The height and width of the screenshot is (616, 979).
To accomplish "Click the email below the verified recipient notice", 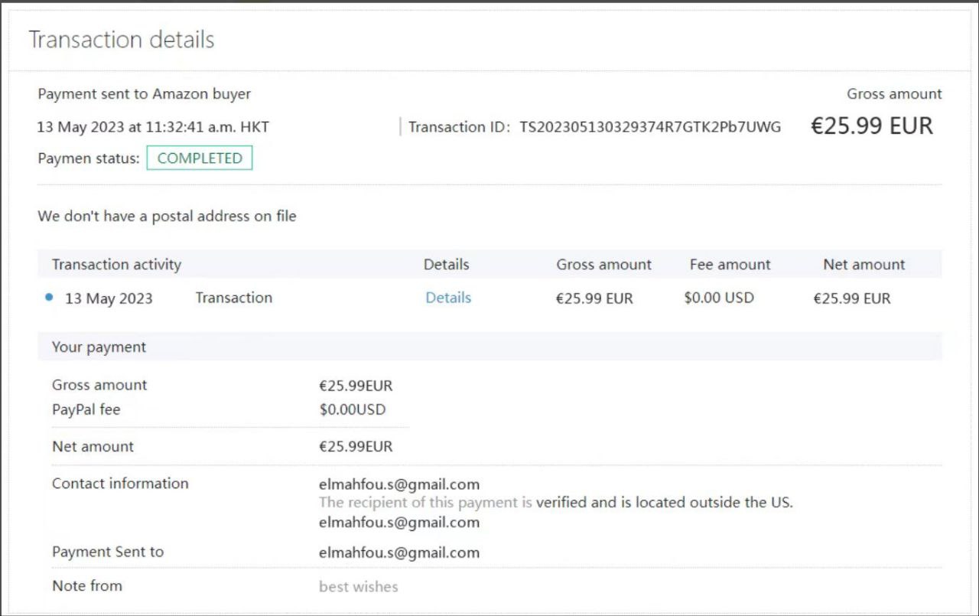I will (x=399, y=522).
